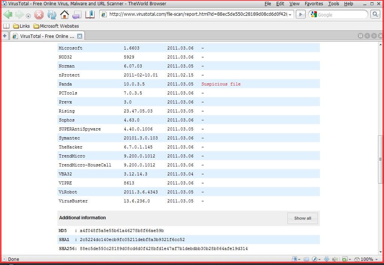The width and height of the screenshot is (384, 265).
Task: Click the status bar windows/folders icon
Action: tap(306, 259)
